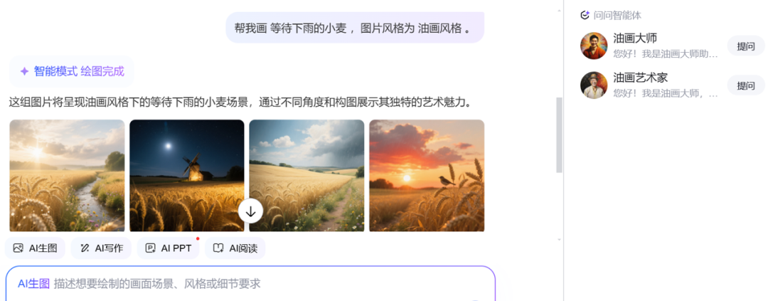
Task: Click the user prompt message bubble
Action: [355, 28]
